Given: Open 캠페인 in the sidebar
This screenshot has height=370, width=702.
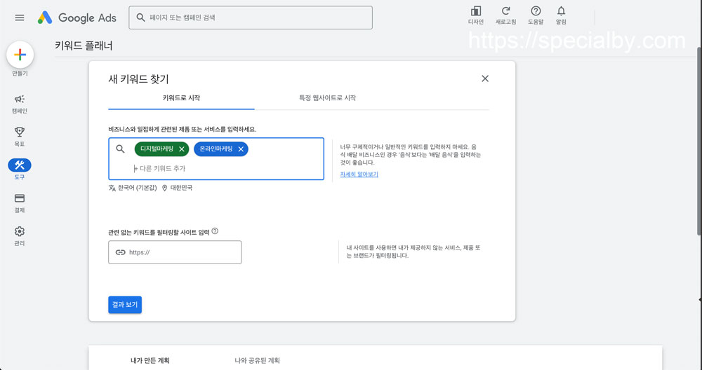Looking at the screenshot, I should pos(19,104).
